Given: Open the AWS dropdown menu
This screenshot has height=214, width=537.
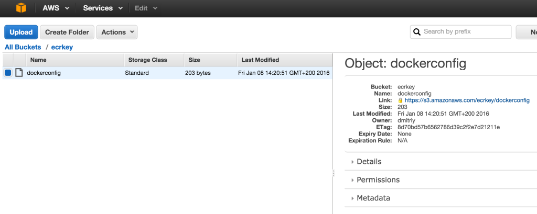Looking at the screenshot, I should click(x=56, y=8).
